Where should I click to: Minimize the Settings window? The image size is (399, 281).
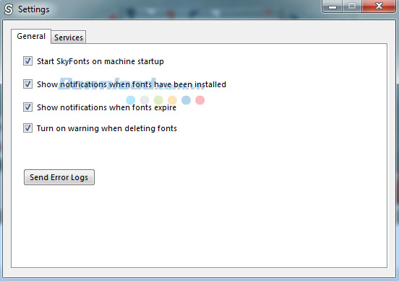point(332,6)
